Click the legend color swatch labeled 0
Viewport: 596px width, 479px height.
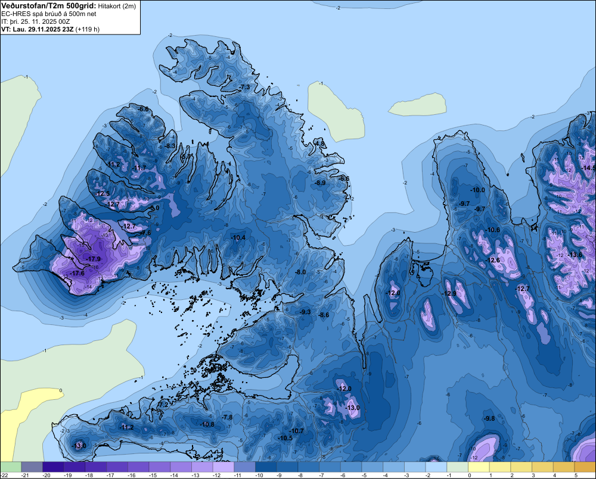click(x=479, y=467)
